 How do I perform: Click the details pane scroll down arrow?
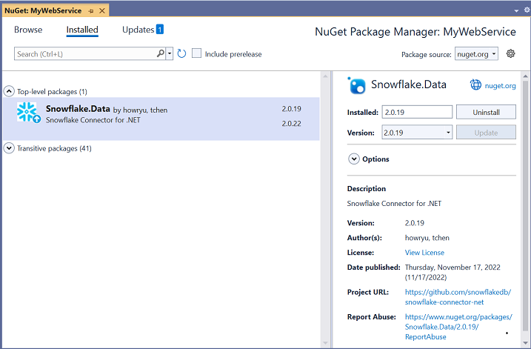pos(525,343)
